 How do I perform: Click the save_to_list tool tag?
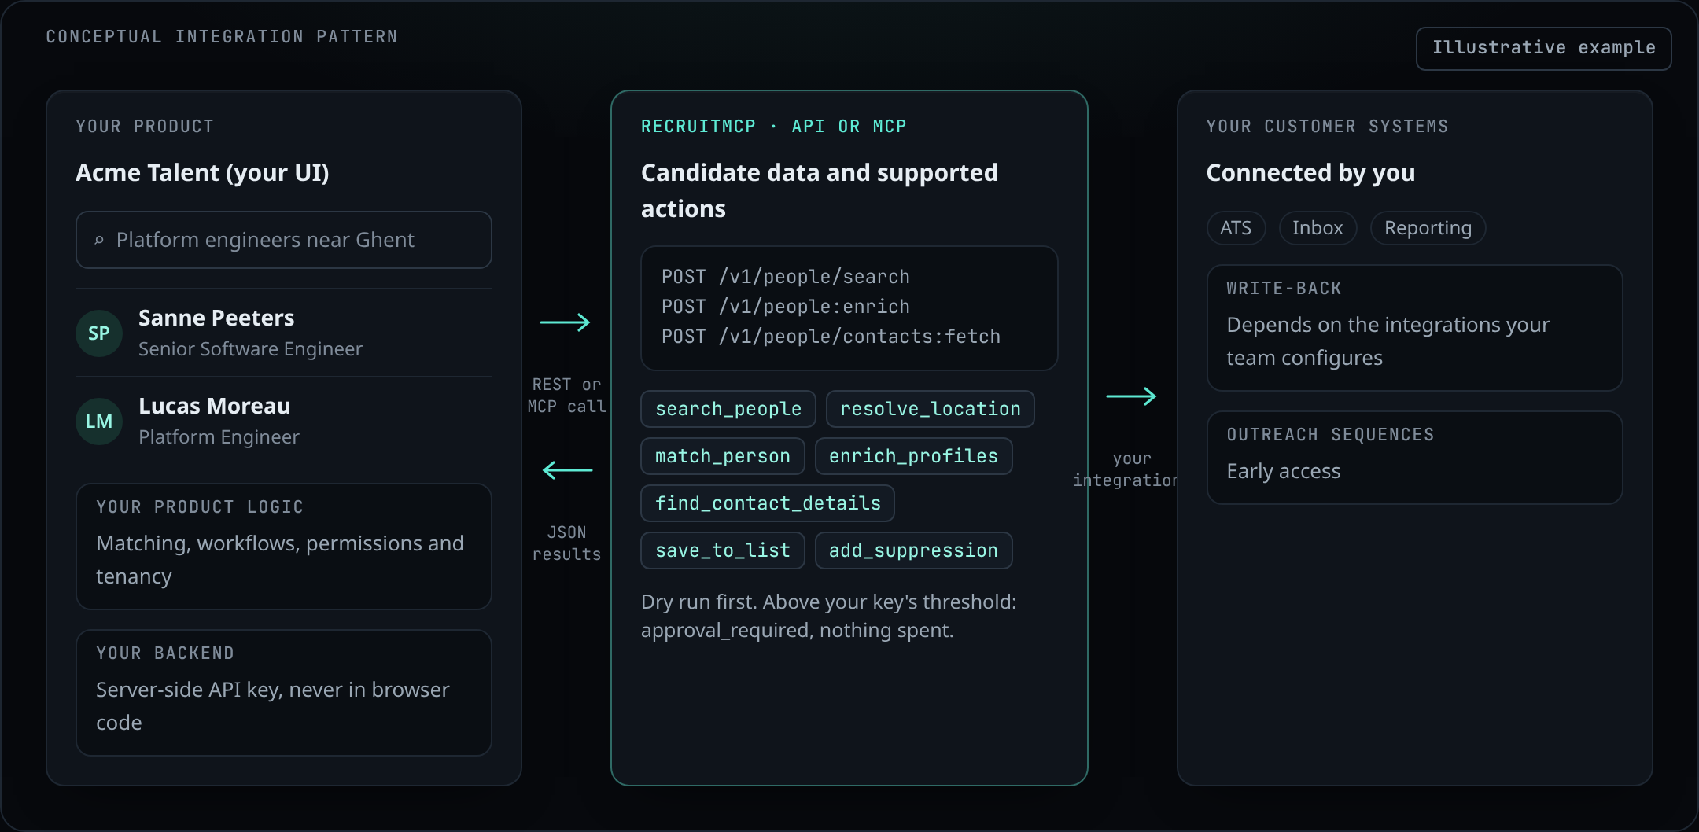(723, 550)
